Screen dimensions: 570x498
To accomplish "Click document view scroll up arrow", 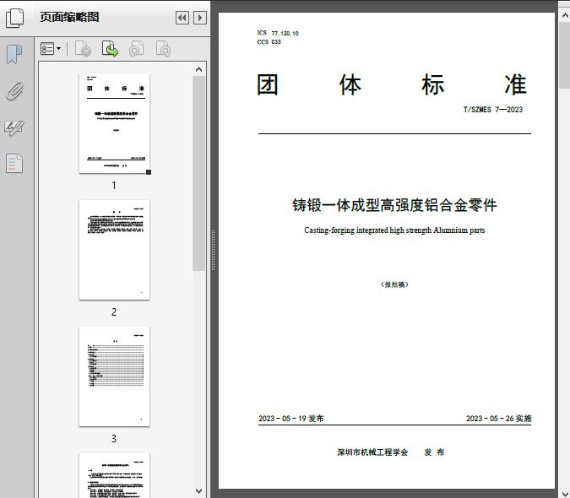I will (x=565, y=15).
